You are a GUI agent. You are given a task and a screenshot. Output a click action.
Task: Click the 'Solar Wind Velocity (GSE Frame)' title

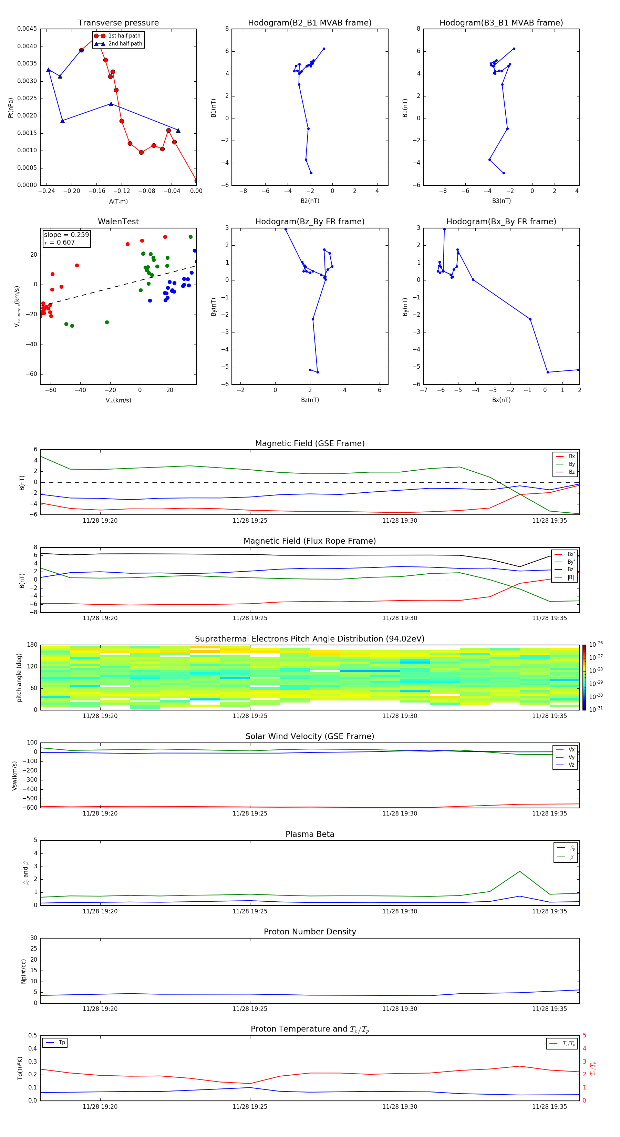(310, 737)
